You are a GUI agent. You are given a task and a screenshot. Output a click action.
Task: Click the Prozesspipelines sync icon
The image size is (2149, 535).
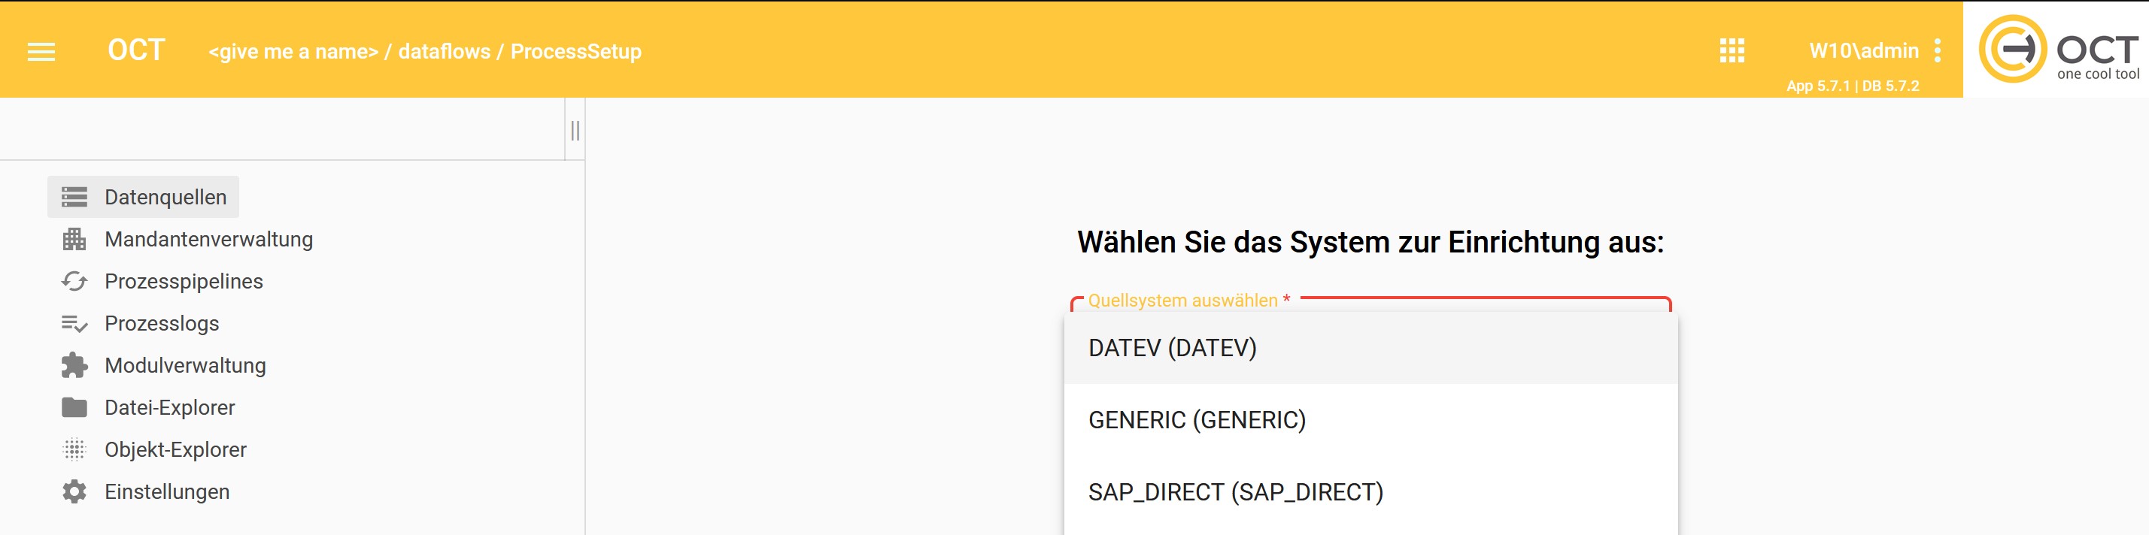tap(74, 282)
